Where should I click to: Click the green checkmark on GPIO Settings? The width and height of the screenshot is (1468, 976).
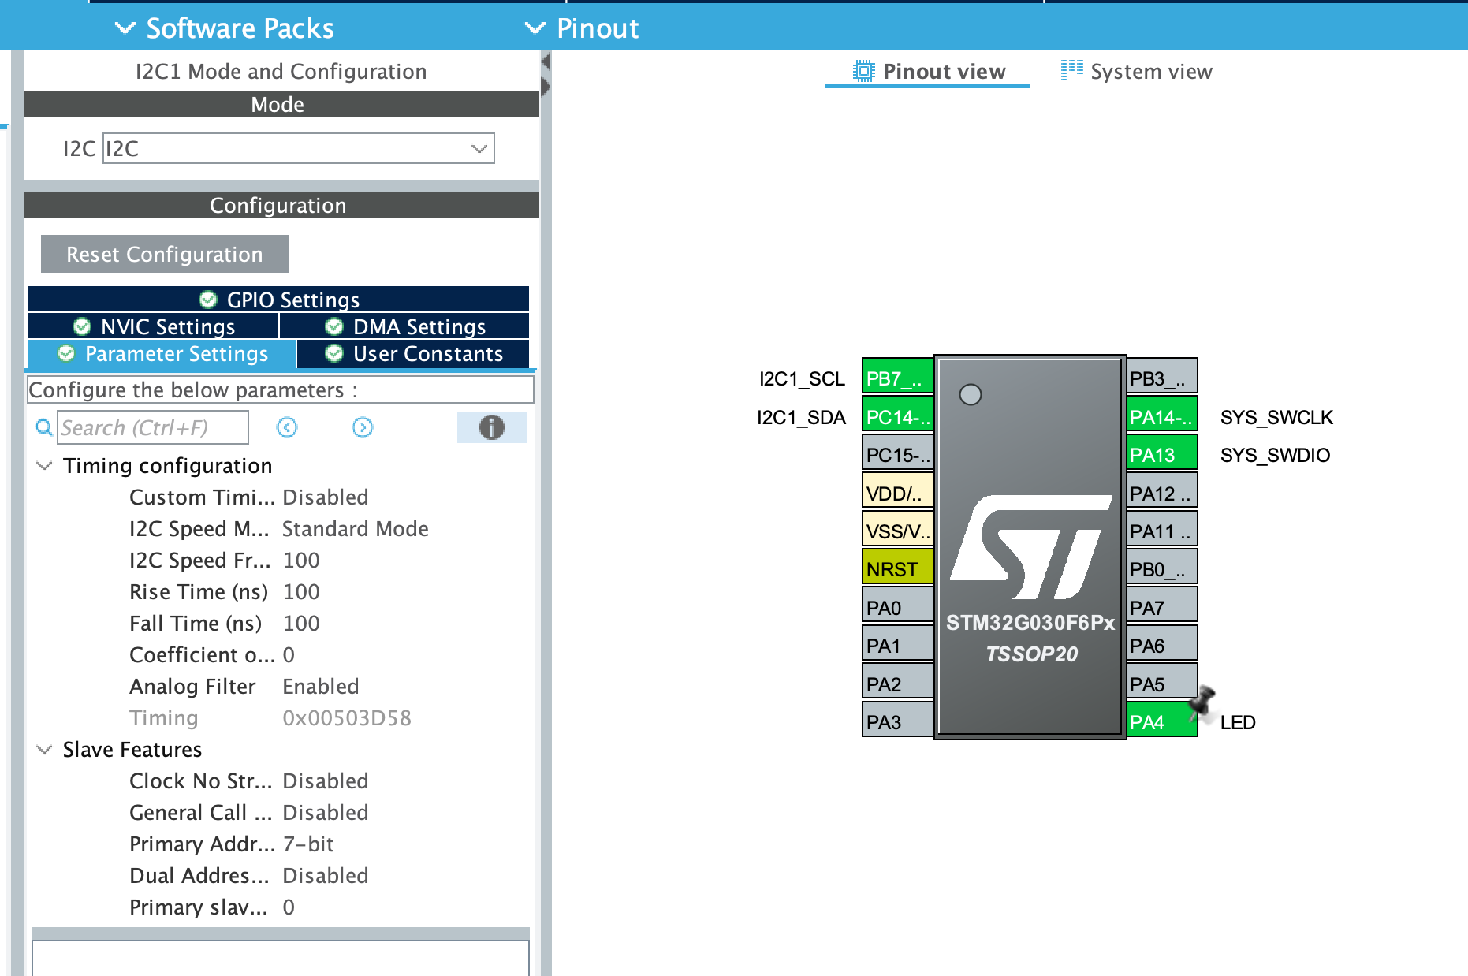tap(207, 299)
